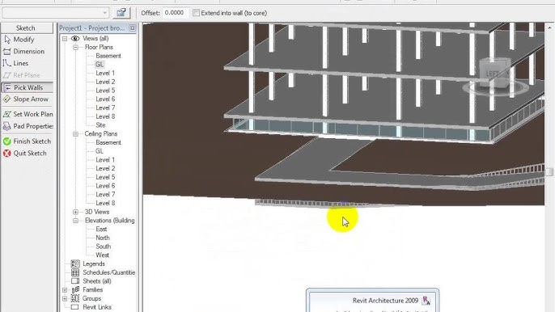The image size is (555, 312).
Task: Close the Project browser panel
Action: pos(132,27)
